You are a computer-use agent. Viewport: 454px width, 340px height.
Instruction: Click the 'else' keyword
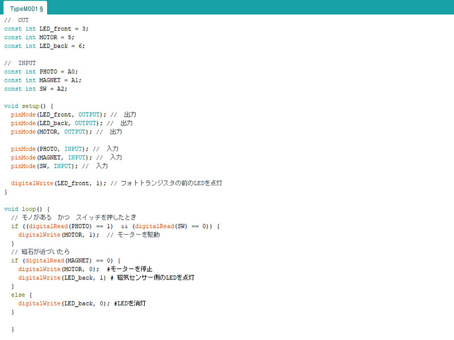(x=18, y=295)
